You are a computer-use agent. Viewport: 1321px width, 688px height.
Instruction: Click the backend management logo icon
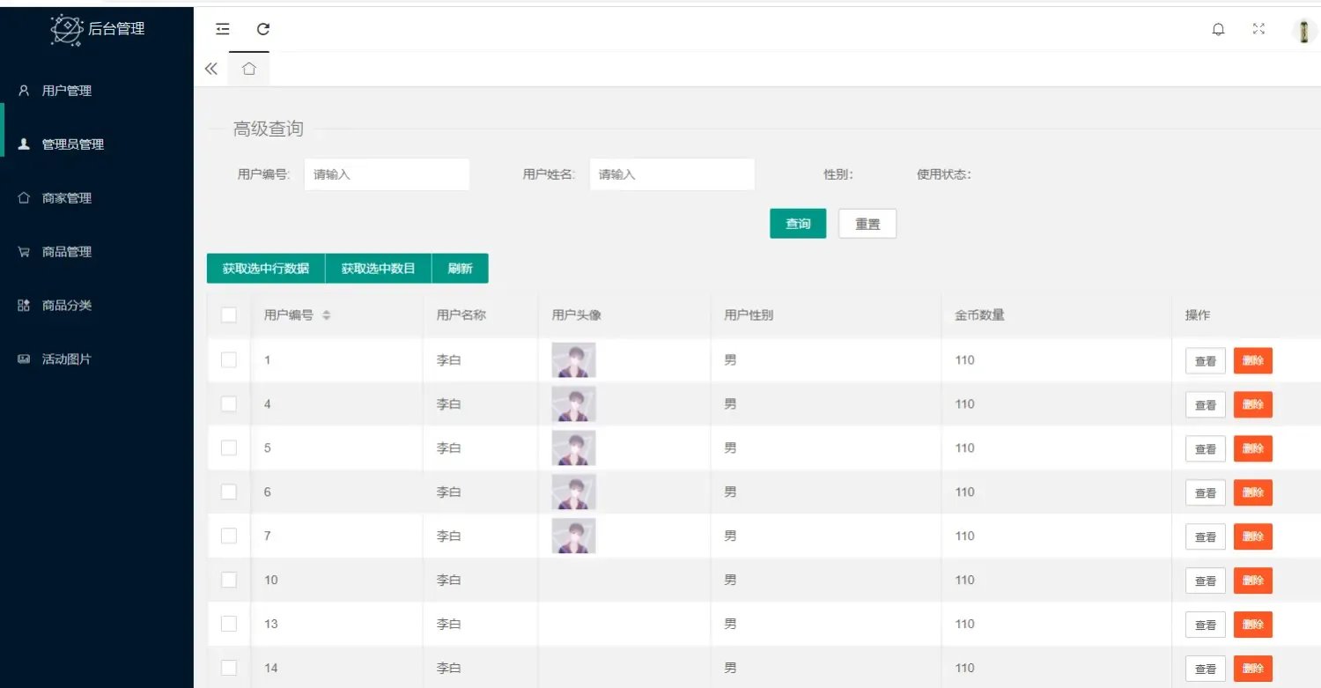coord(67,30)
